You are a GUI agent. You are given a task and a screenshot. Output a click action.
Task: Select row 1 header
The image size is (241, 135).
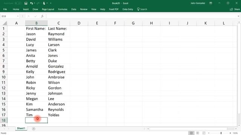point(3,28)
